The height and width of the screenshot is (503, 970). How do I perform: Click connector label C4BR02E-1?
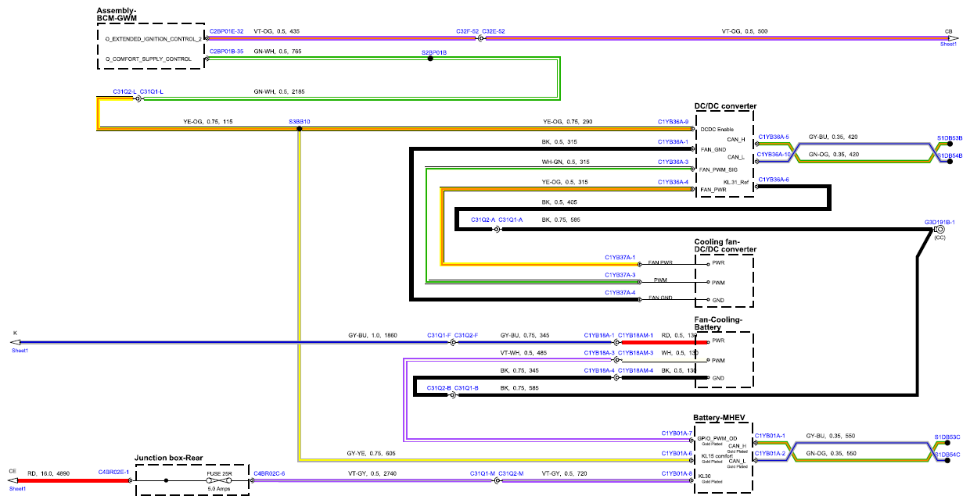click(x=113, y=473)
